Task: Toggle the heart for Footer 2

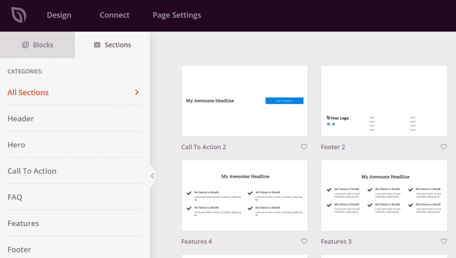Action: coord(444,147)
